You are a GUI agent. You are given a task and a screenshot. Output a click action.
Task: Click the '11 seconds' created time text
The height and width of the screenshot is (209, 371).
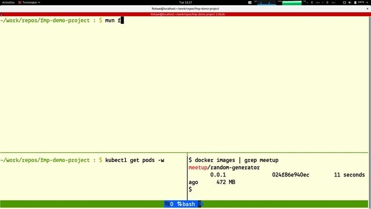[349, 175]
